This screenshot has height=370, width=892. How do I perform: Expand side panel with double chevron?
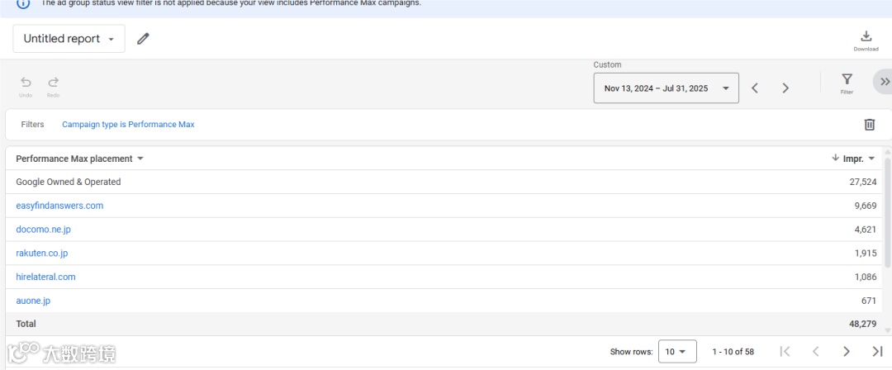pos(885,82)
